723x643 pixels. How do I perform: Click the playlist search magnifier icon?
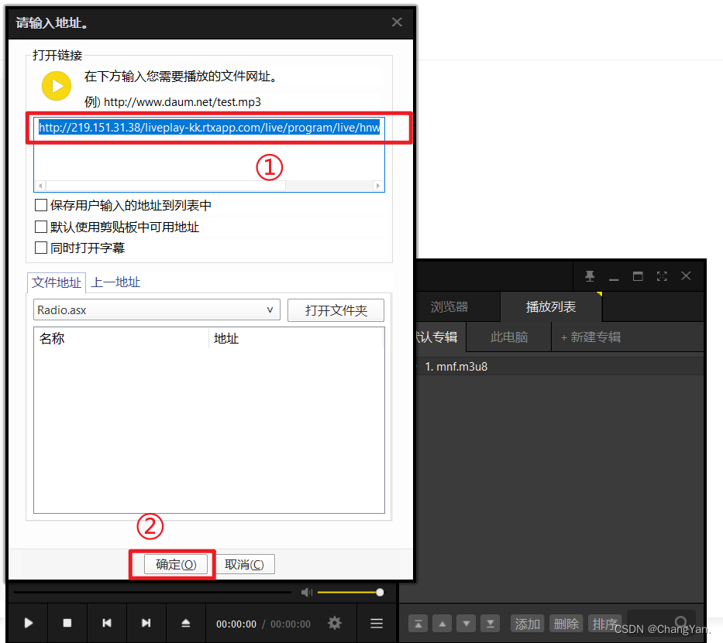[x=680, y=622]
